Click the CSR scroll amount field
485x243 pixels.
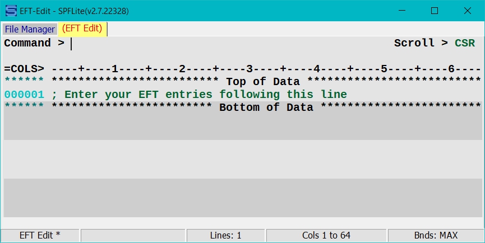(x=465, y=43)
